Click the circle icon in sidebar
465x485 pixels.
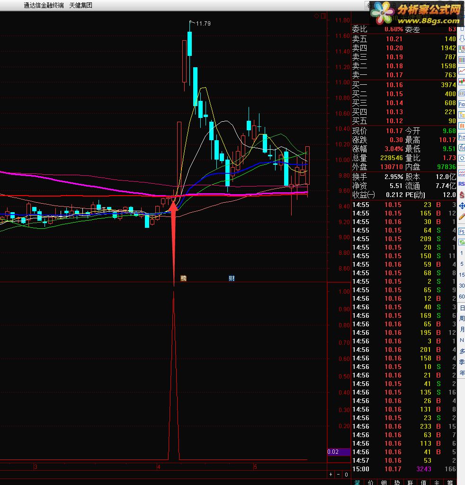[462, 158]
